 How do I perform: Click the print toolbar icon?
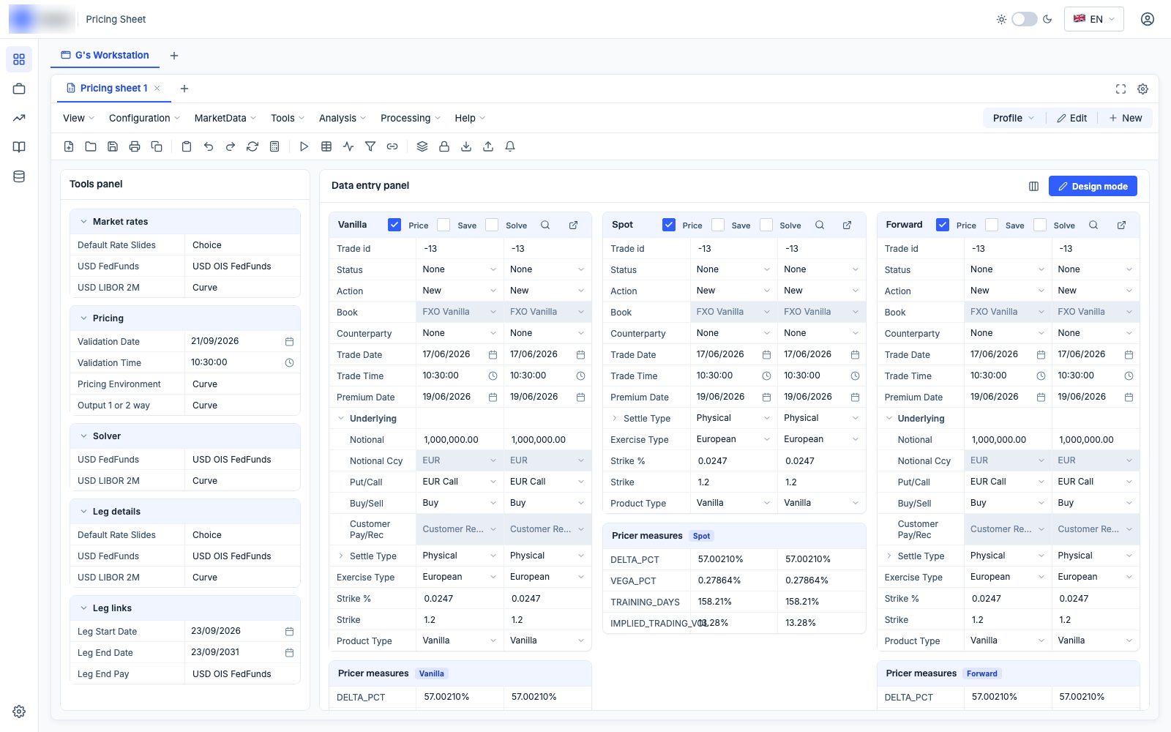(x=135, y=146)
